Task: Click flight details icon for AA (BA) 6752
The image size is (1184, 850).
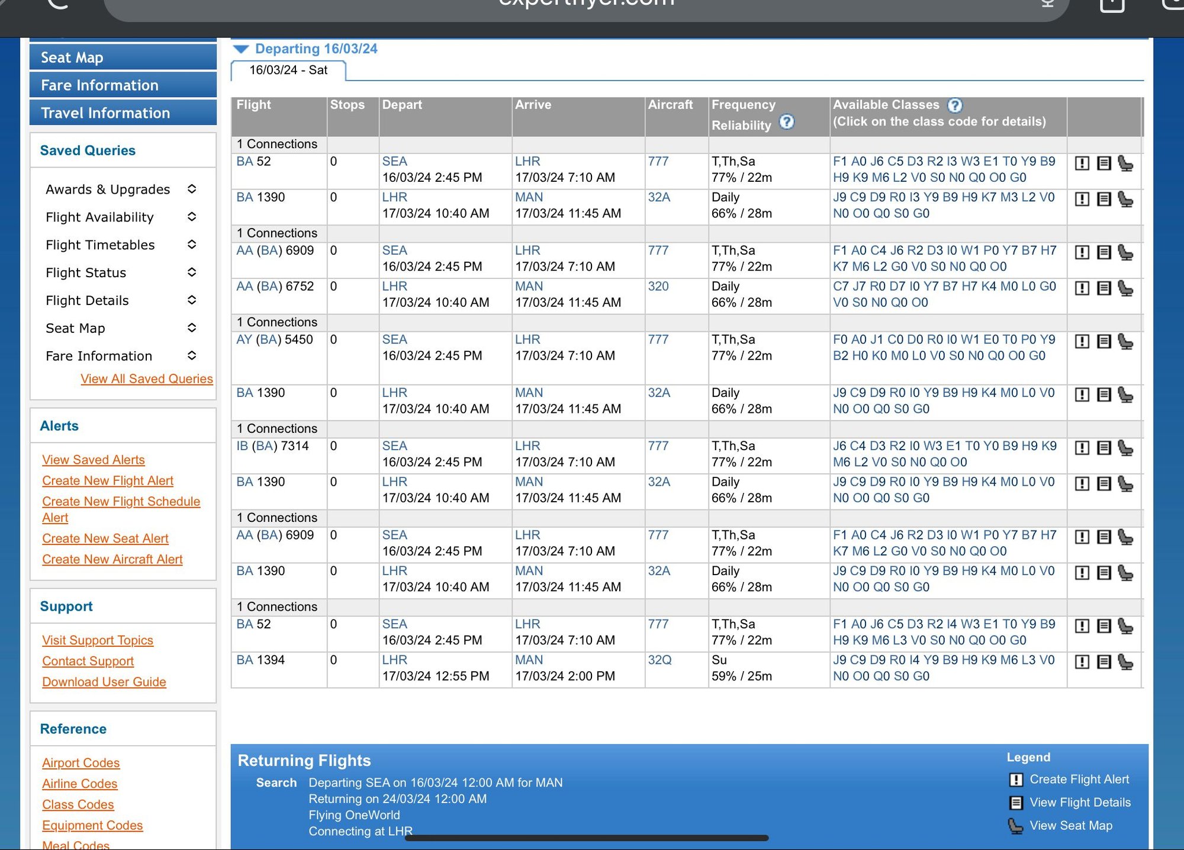Action: point(1103,288)
